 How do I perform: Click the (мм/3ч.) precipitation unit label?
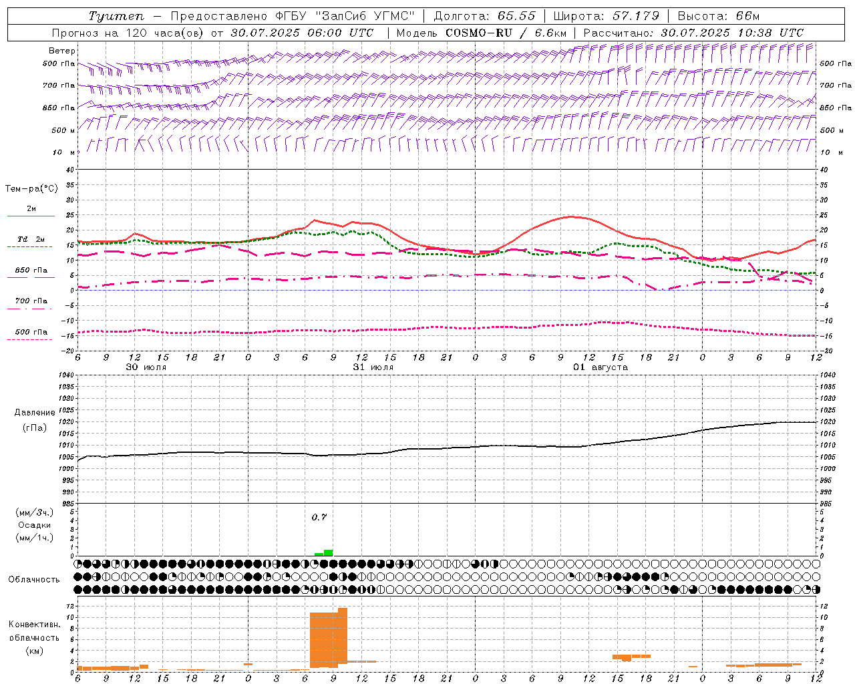point(35,512)
